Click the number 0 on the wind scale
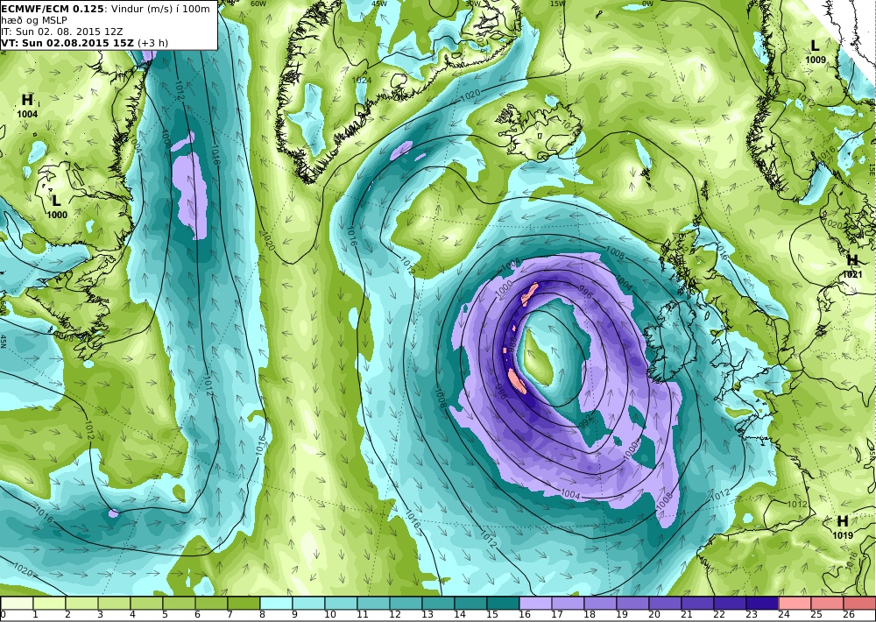This screenshot has height=622, width=876. [4, 615]
